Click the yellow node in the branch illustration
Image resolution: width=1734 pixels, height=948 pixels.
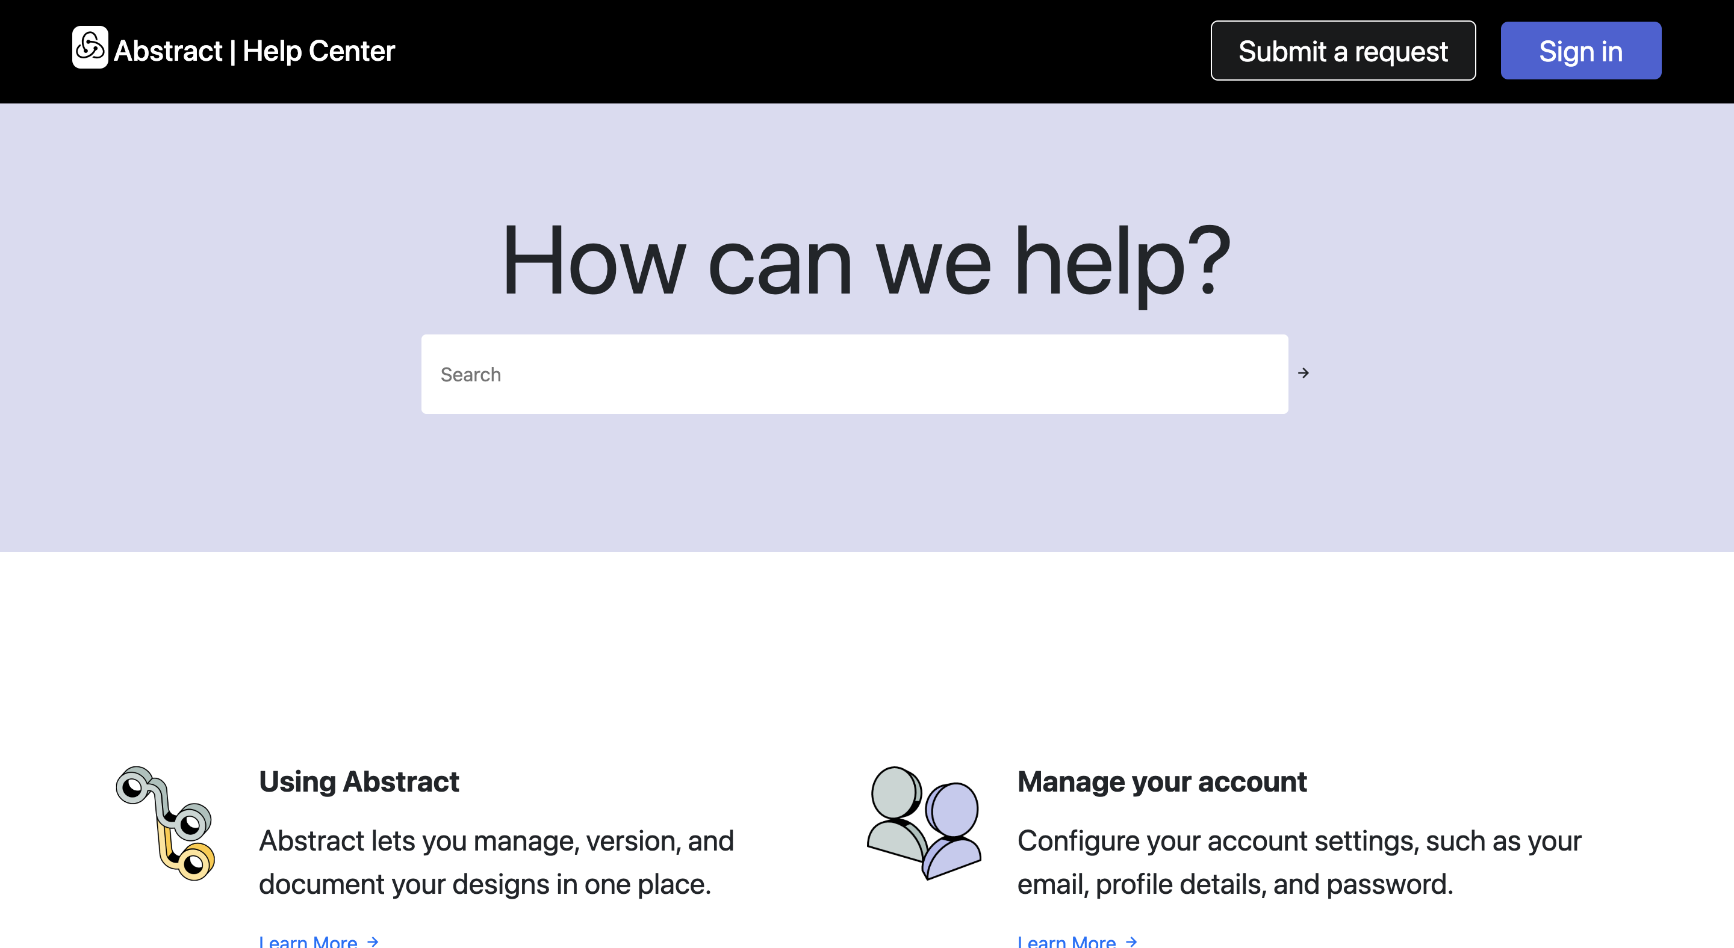click(x=195, y=862)
